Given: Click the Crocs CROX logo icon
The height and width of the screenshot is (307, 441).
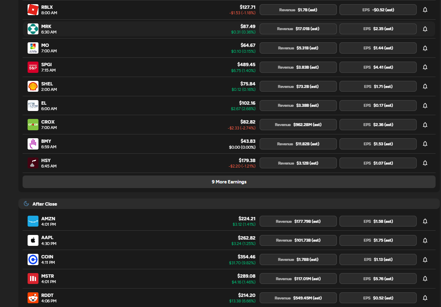Looking at the screenshot, I should tap(33, 125).
